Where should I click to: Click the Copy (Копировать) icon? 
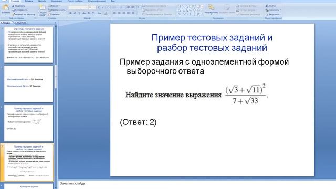(x=13, y=10)
